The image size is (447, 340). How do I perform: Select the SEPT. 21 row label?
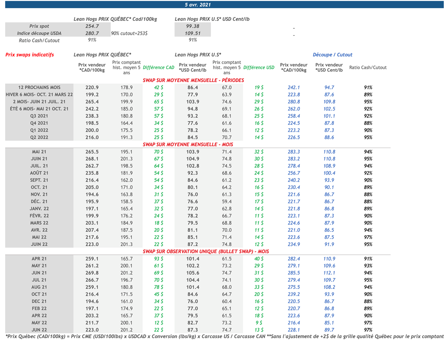[x=39, y=180]
